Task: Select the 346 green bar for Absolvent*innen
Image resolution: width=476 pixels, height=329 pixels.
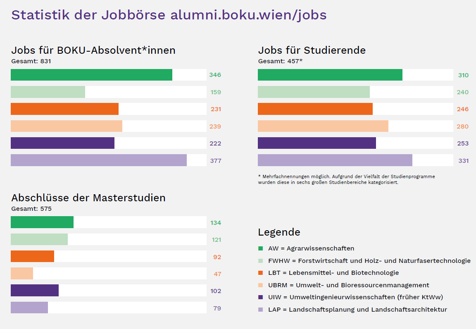Action: [x=91, y=75]
